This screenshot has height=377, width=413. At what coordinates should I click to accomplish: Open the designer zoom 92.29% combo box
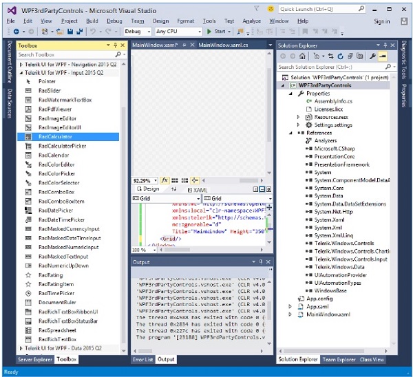point(145,180)
